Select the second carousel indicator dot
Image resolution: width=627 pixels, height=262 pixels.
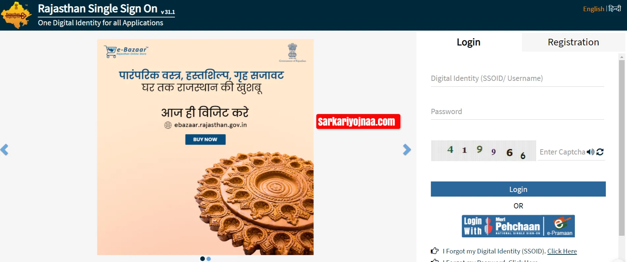[x=209, y=259]
